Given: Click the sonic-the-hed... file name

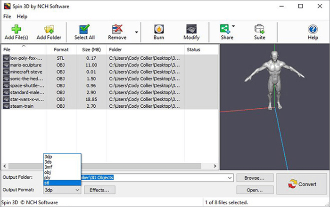Looking at the screenshot, I should pos(26,79).
